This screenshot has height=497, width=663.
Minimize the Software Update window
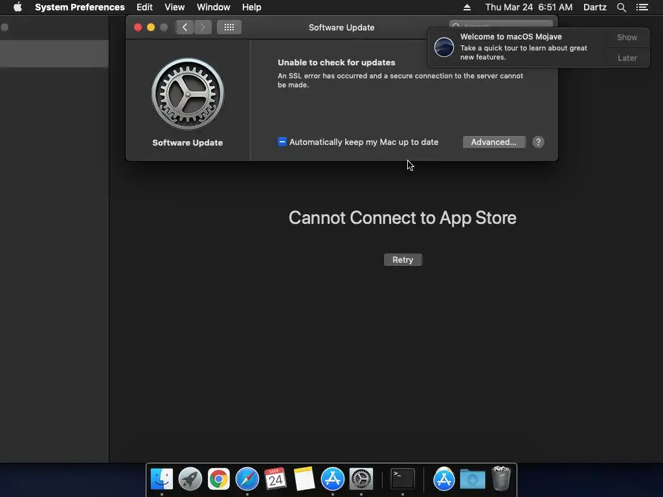point(151,27)
